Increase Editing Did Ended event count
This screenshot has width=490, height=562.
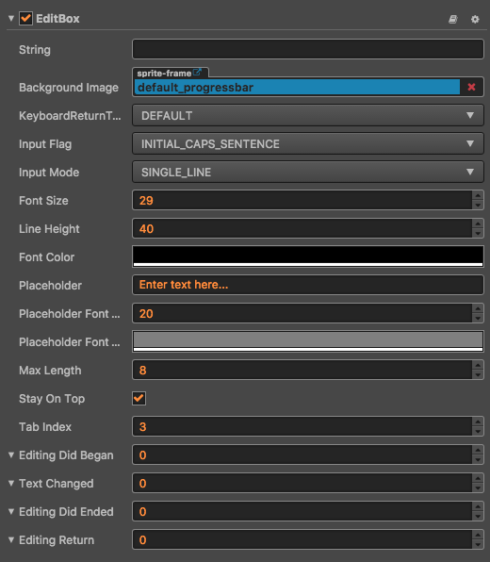[478, 506]
